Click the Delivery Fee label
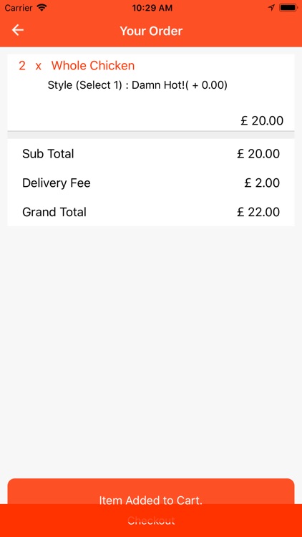The image size is (302, 537). click(57, 183)
